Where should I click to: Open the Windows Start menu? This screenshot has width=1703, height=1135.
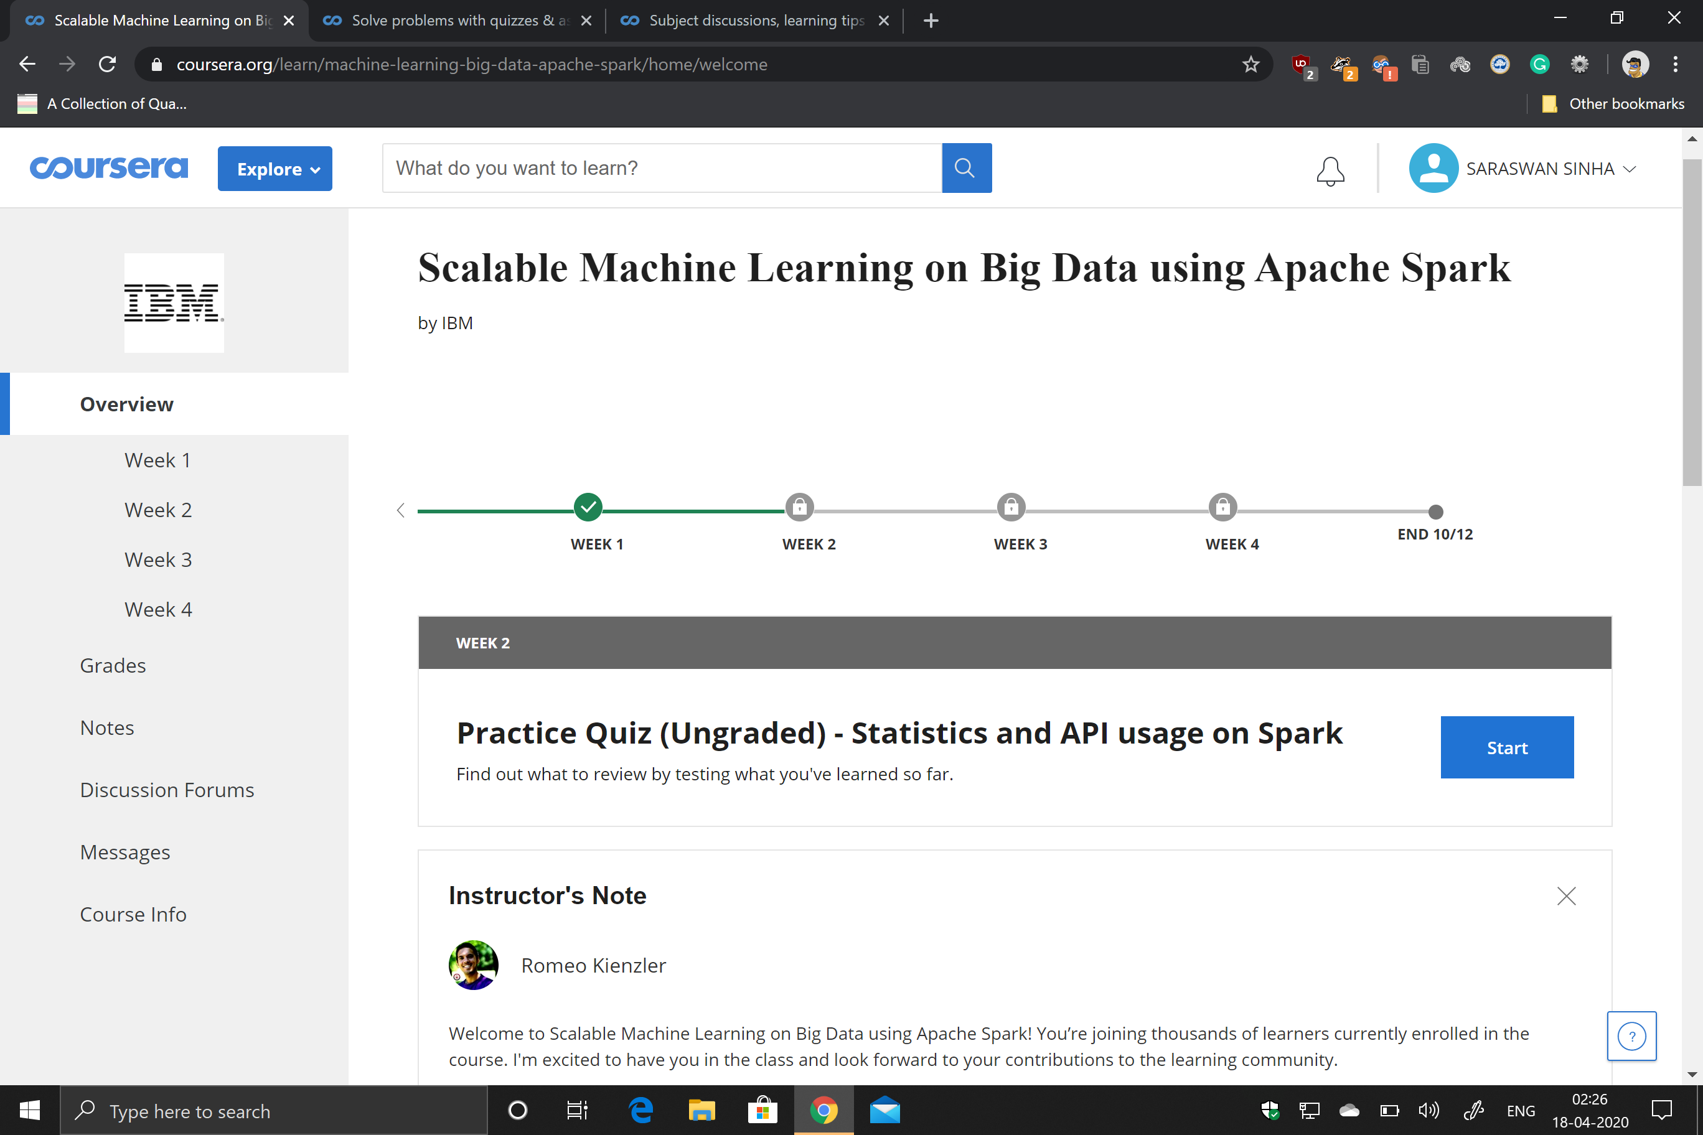[29, 1109]
